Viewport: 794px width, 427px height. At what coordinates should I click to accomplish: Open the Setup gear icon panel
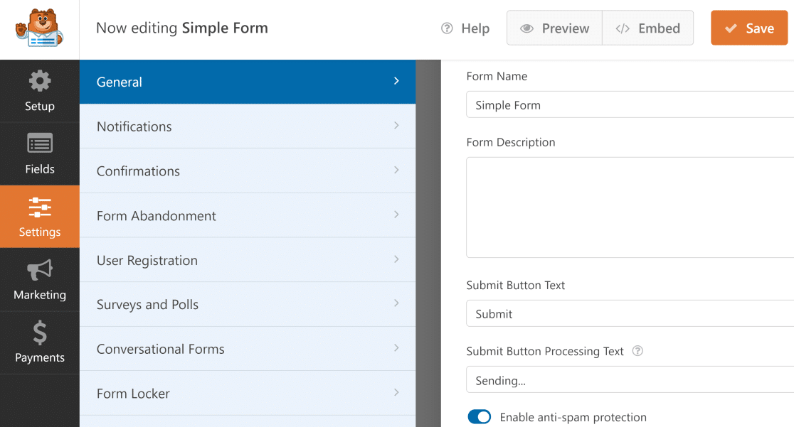click(x=40, y=81)
